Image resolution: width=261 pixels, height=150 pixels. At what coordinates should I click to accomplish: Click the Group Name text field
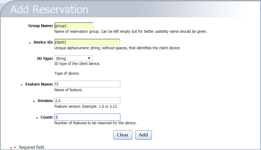74,26
